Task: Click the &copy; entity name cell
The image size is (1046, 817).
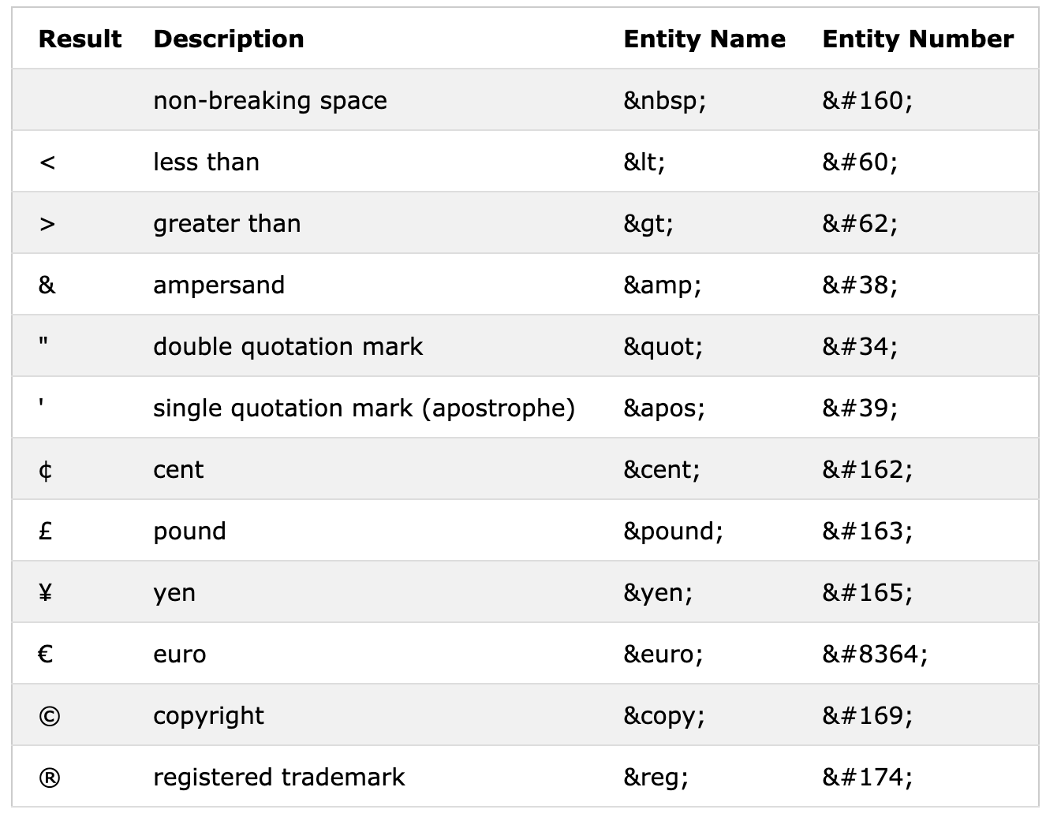Action: coord(664,716)
